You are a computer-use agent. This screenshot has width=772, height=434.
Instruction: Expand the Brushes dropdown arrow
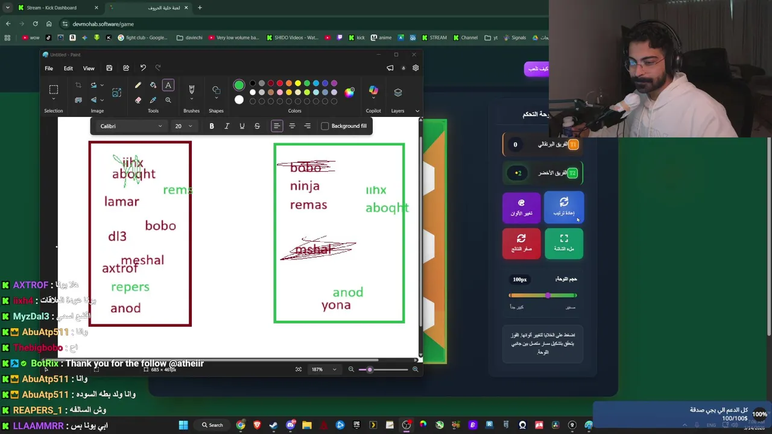(x=191, y=100)
